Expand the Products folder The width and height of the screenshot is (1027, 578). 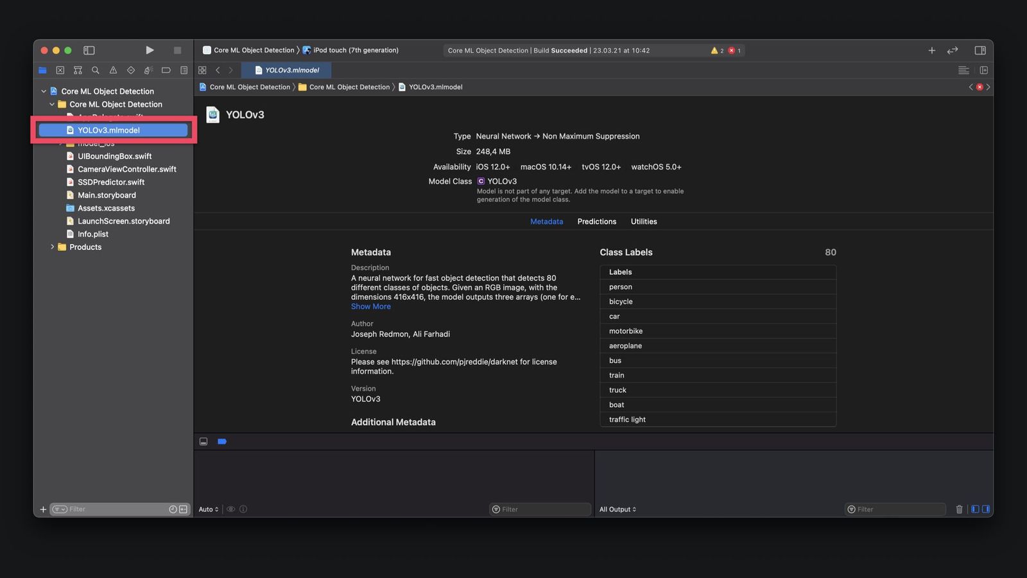pos(52,247)
